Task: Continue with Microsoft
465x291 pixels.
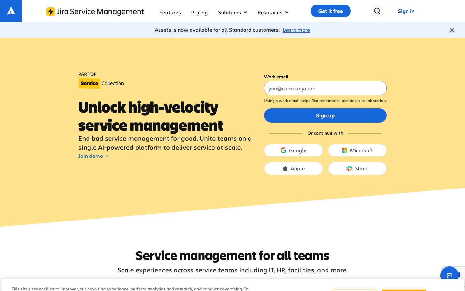Action: click(357, 150)
